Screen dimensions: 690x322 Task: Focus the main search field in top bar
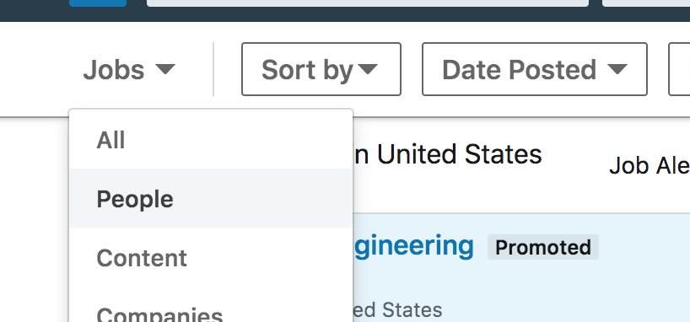pyautogui.click(x=368, y=3)
